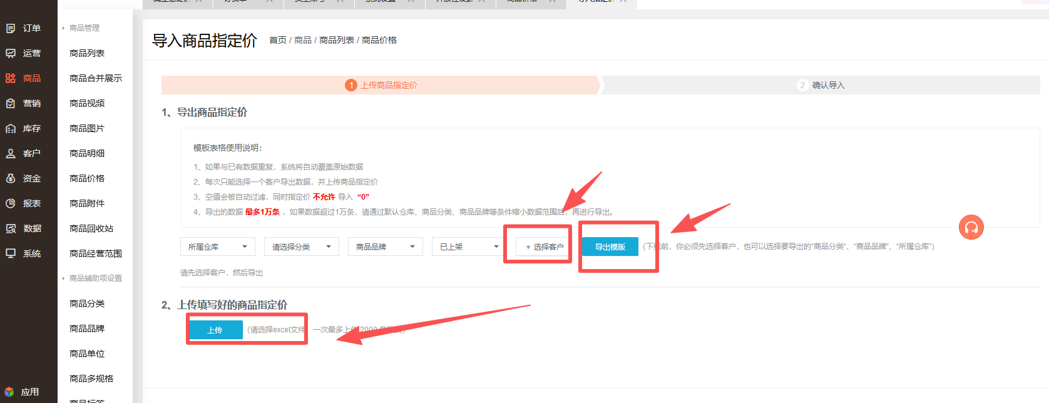Viewport: 1049px width, 403px height.
Task: Click the orange headset customer service icon
Action: (x=971, y=227)
